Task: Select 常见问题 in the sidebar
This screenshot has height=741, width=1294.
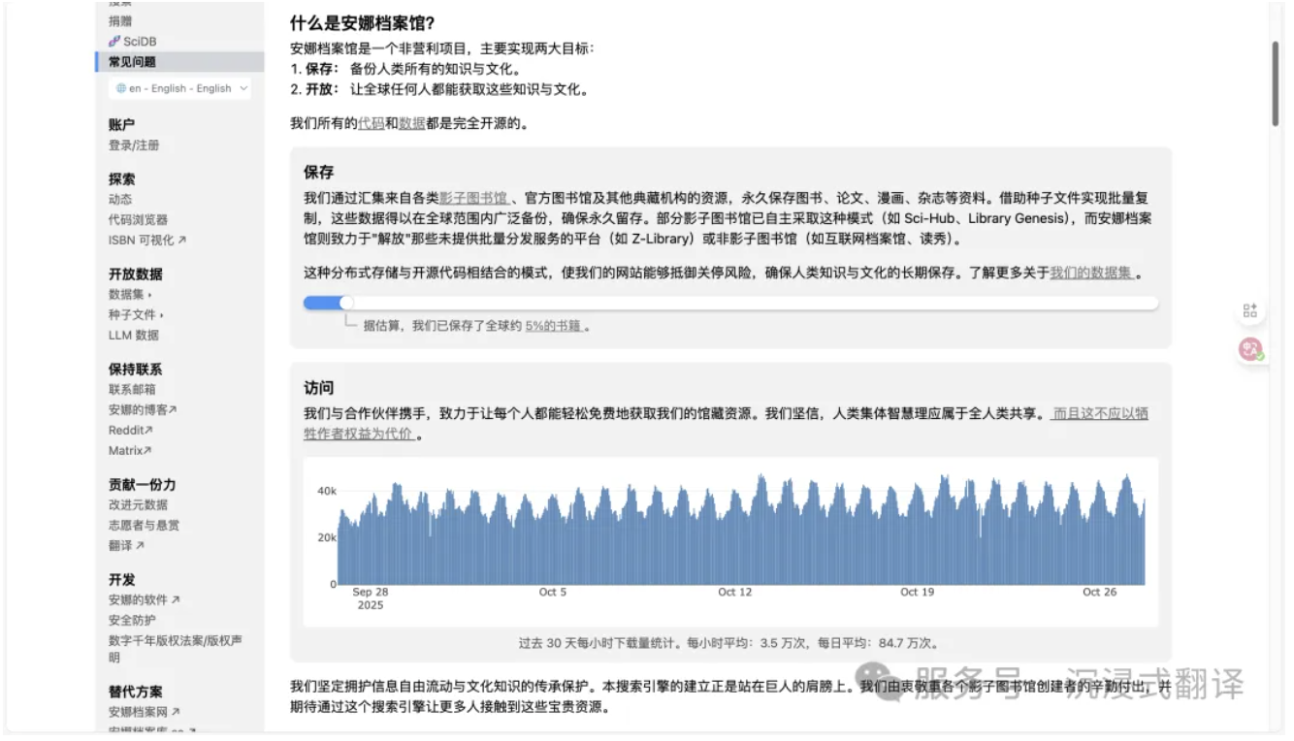Action: [x=132, y=62]
